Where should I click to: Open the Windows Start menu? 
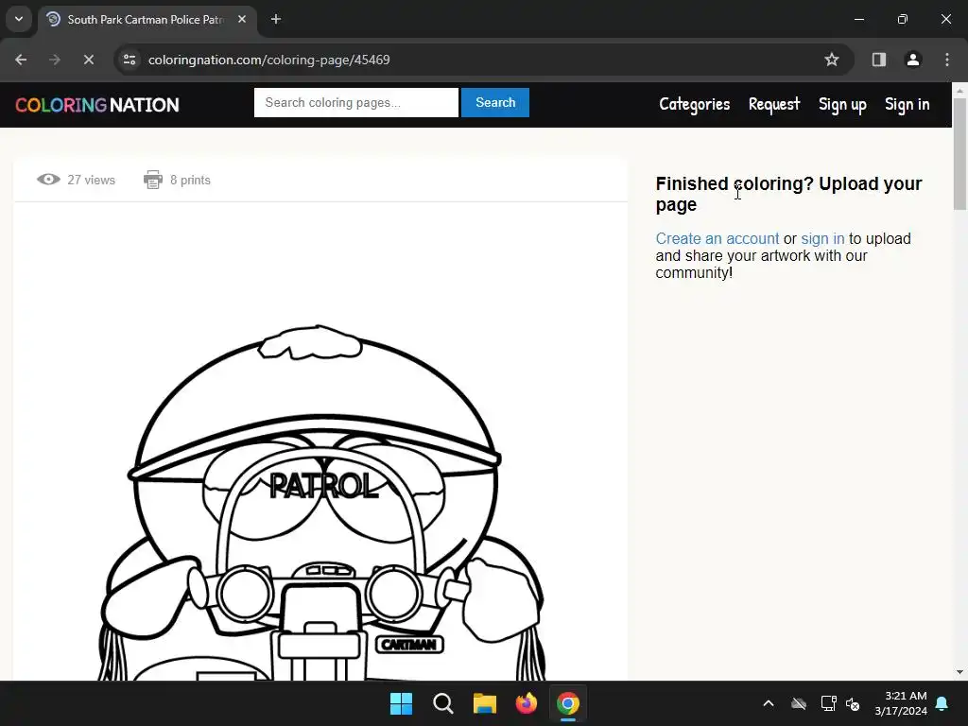pos(401,703)
